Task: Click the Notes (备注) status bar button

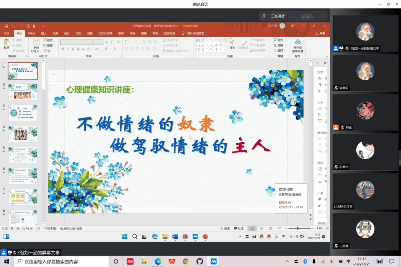Action: (225, 228)
